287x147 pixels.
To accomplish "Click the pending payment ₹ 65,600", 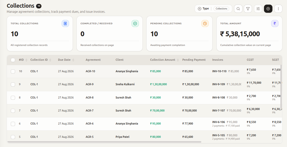I will click(187, 137).
